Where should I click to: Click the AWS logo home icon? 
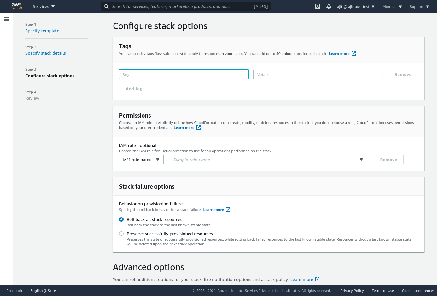[17, 6]
